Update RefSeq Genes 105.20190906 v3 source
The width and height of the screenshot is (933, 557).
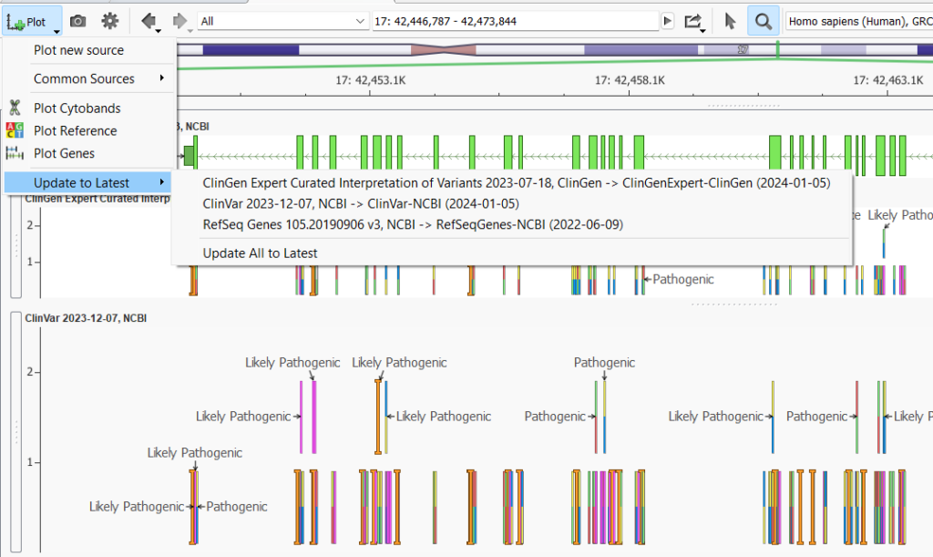point(413,225)
